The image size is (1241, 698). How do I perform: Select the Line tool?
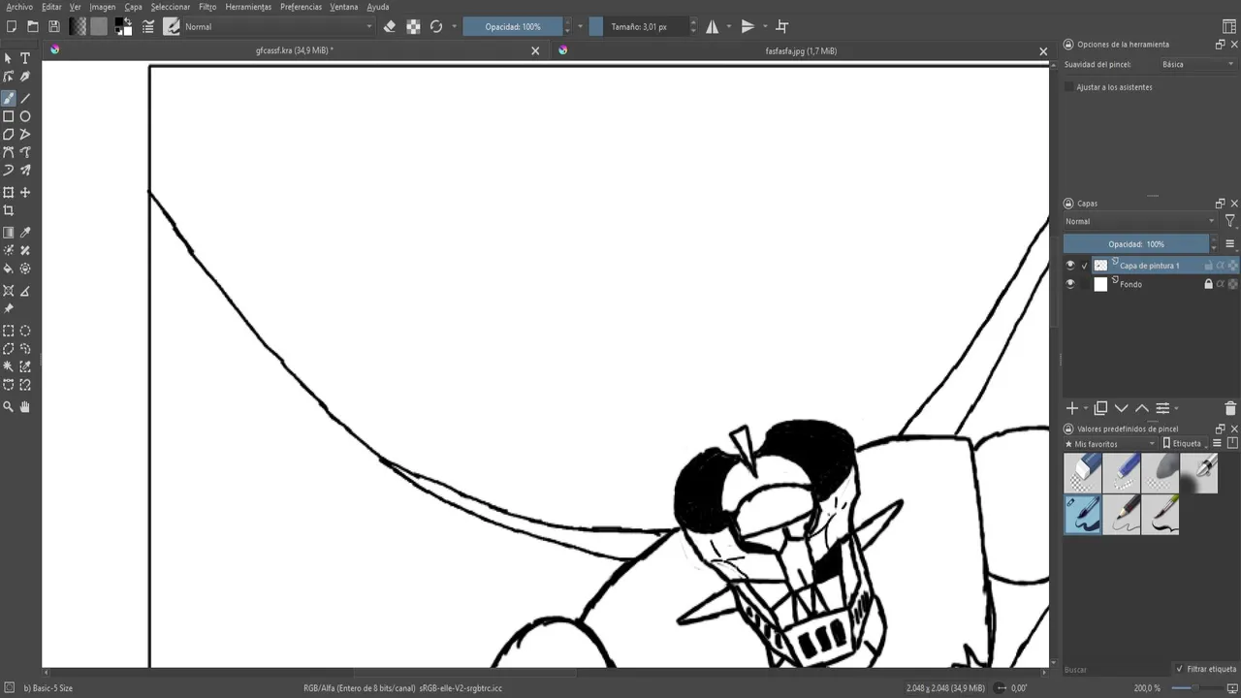coord(25,98)
